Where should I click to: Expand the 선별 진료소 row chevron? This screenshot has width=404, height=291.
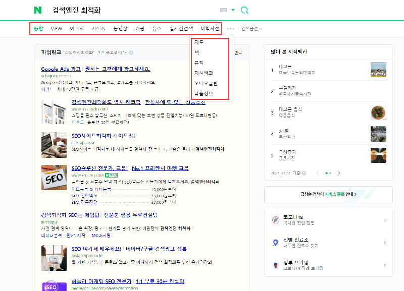(x=384, y=243)
